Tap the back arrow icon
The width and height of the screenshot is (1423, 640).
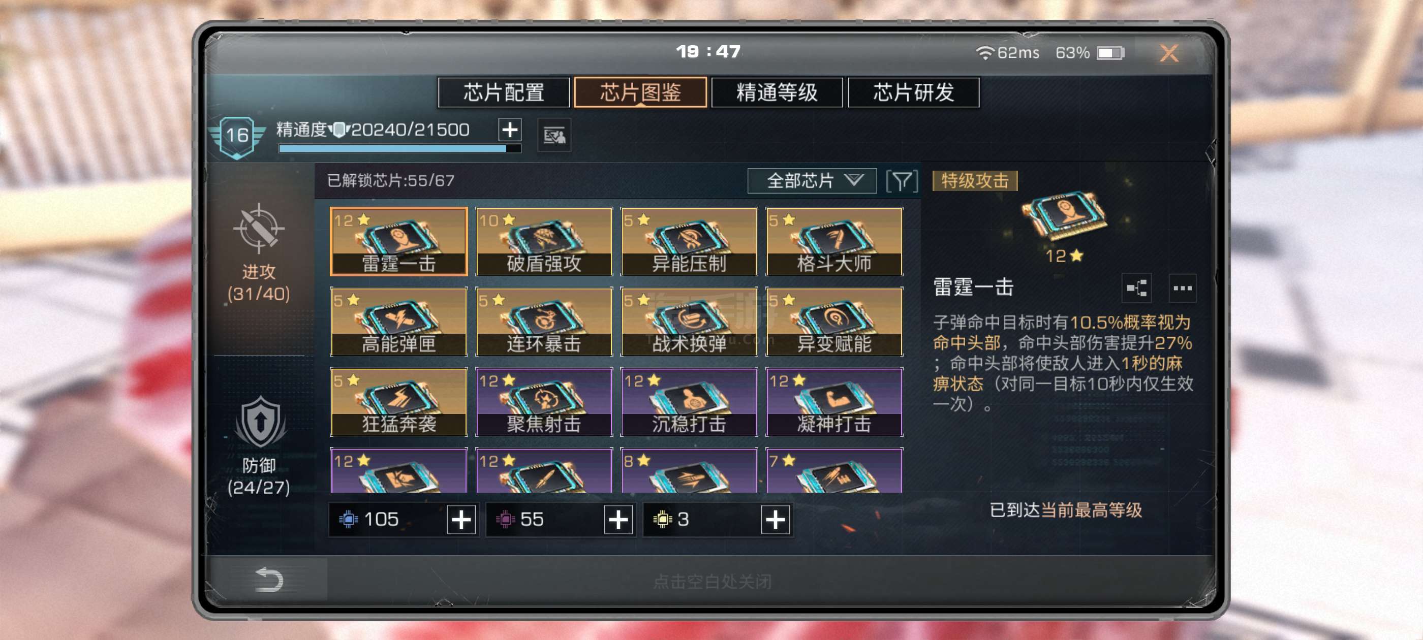pyautogui.click(x=269, y=579)
